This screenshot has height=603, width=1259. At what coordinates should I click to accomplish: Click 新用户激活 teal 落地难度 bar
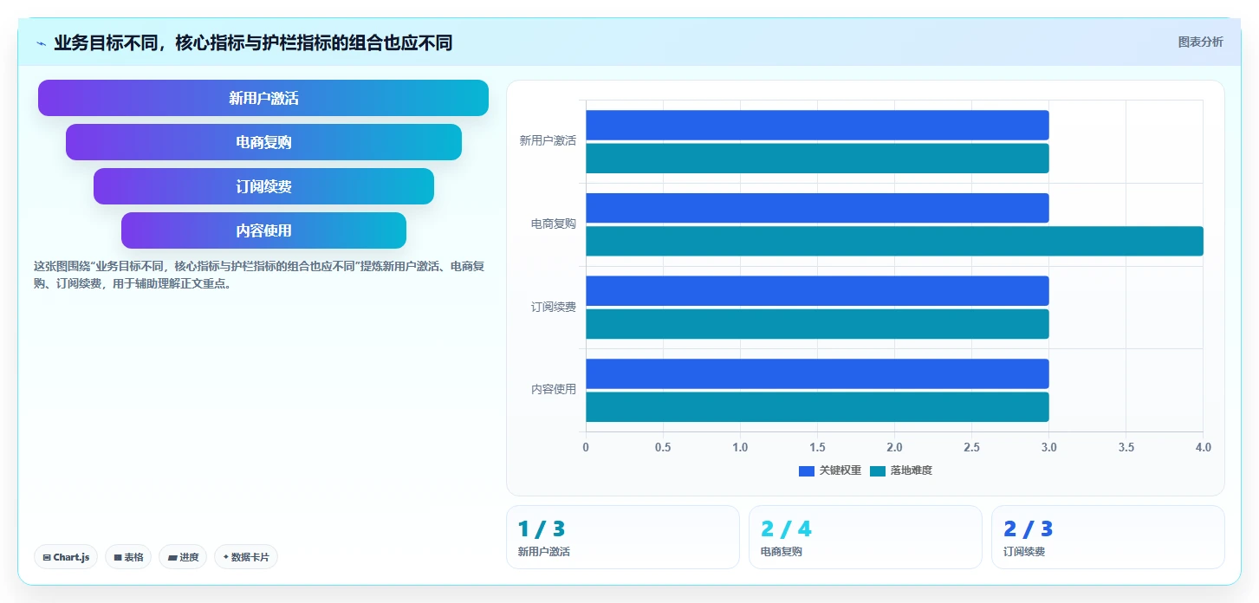[817, 159]
